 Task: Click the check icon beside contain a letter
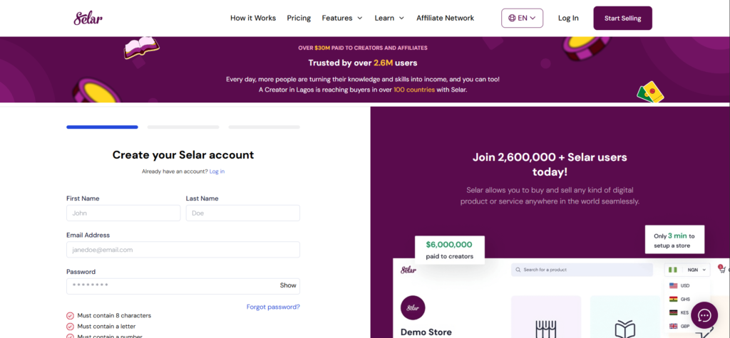pos(70,326)
